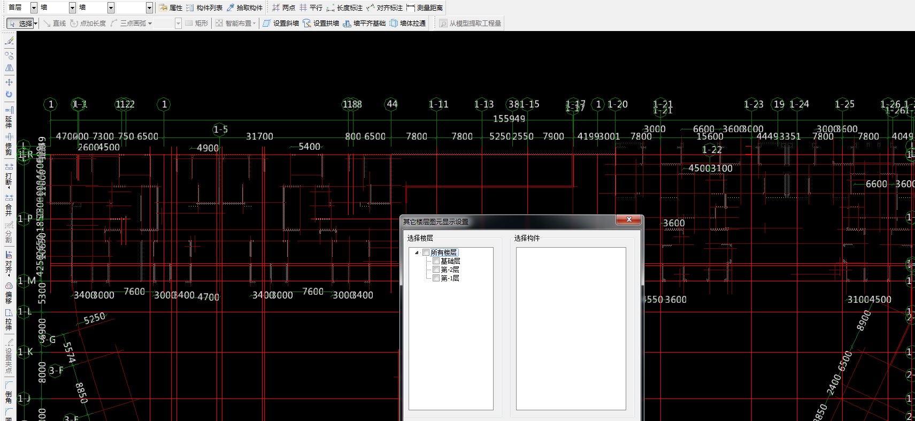Check the 第-2层 floor checkbox

(436, 270)
